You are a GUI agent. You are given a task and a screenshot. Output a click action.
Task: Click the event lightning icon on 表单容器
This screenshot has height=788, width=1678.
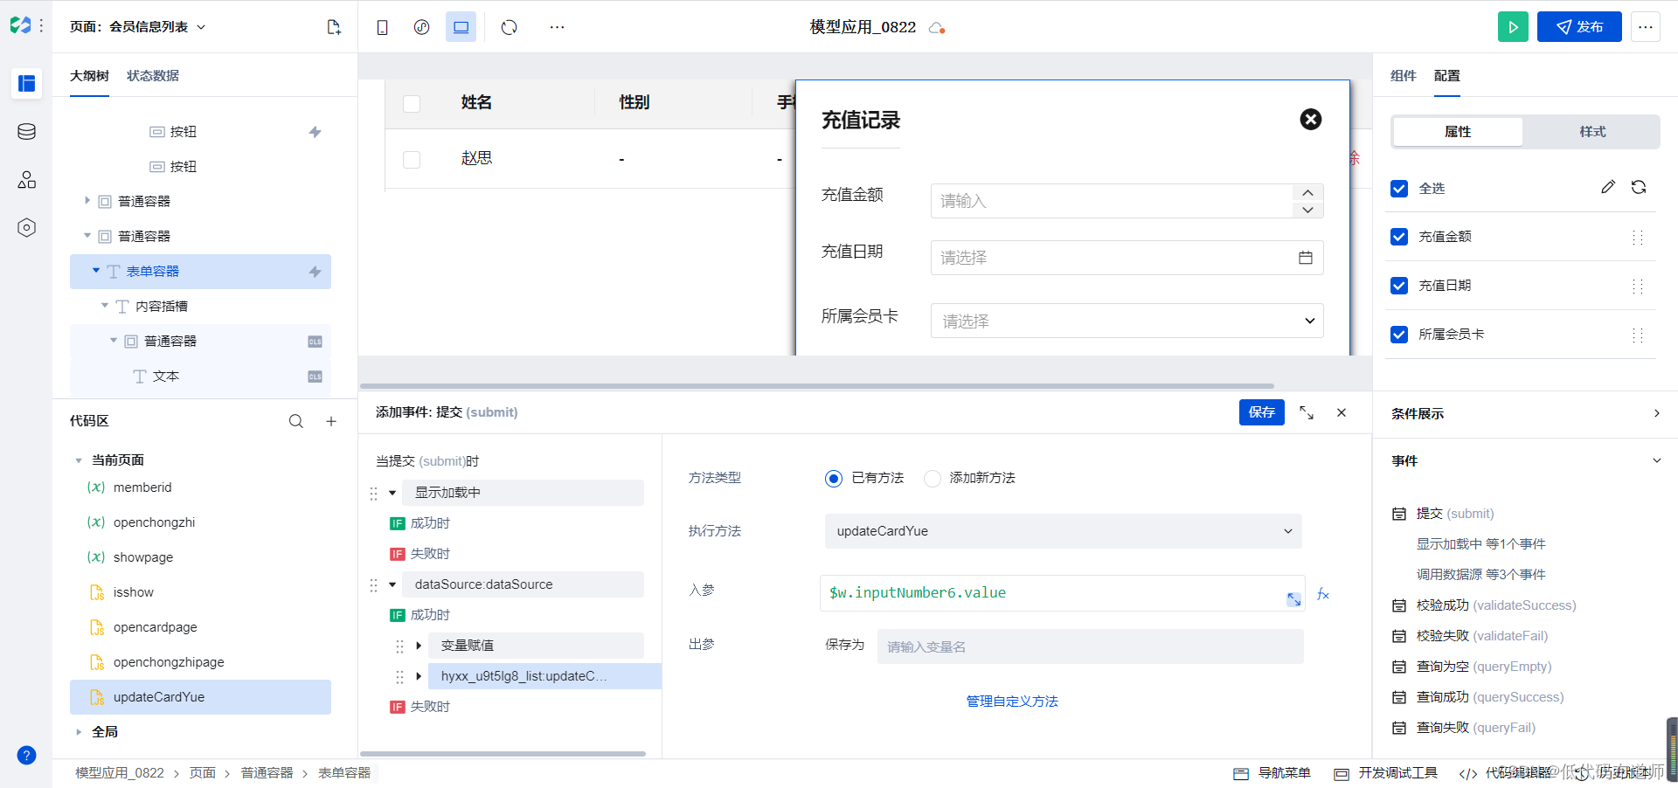[x=315, y=272]
